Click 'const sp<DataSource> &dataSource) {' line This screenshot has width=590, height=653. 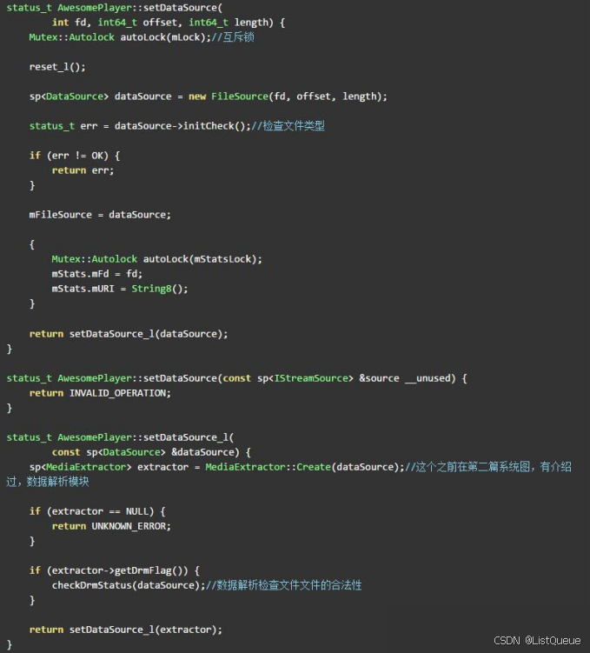point(151,452)
